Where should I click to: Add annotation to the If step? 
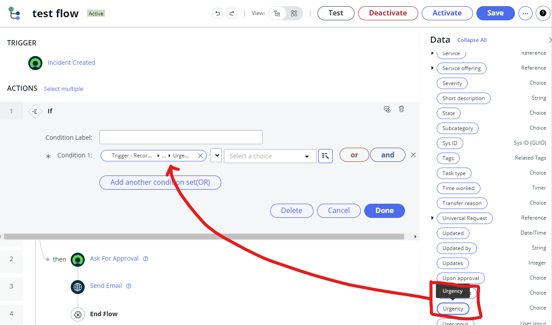coord(387,109)
